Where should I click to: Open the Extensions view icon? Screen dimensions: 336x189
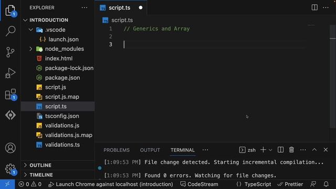coord(10,94)
